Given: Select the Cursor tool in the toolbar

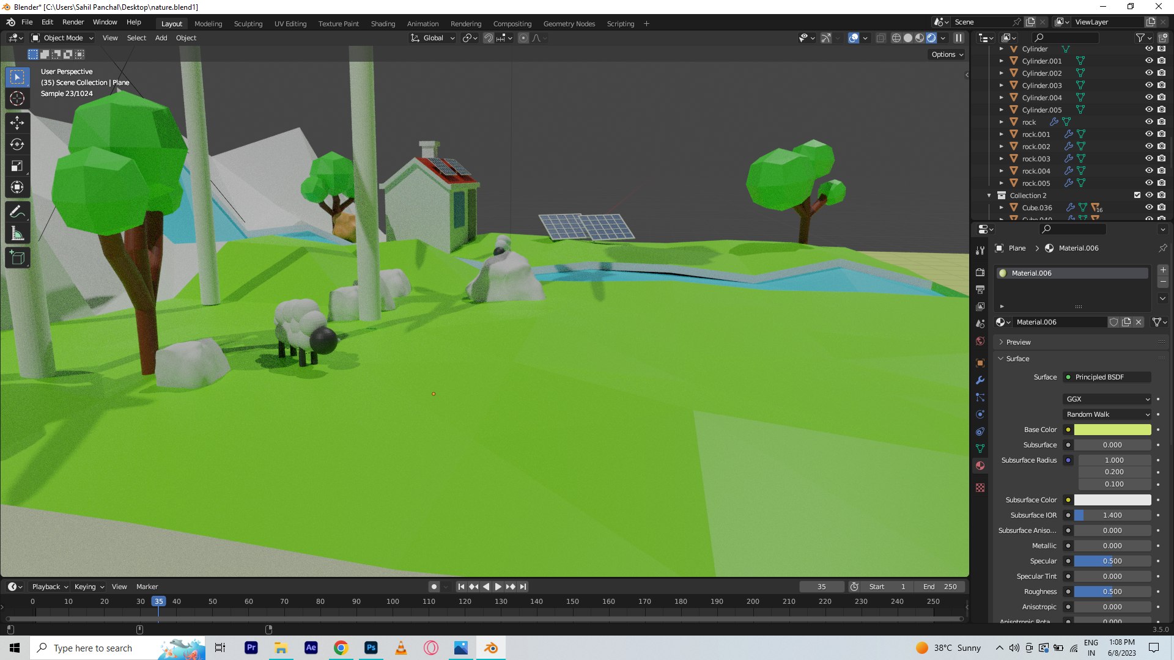Looking at the screenshot, I should tap(17, 98).
